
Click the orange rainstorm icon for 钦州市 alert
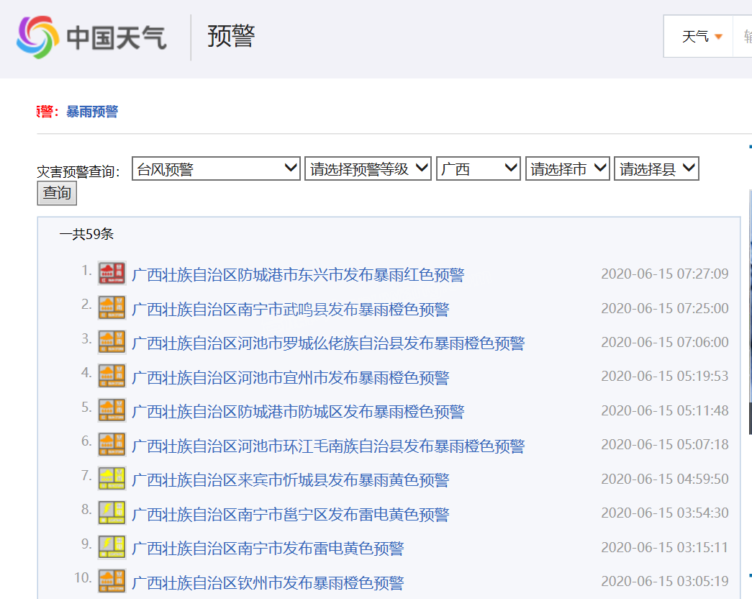[112, 581]
